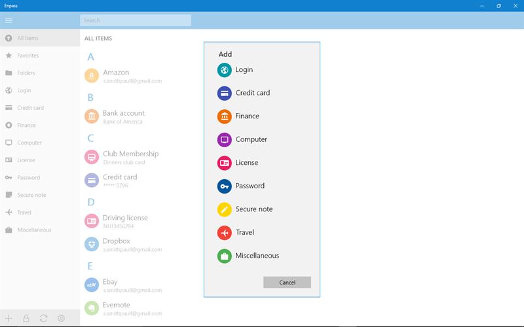
Task: Click the Evernote item icon
Action: coord(92,308)
